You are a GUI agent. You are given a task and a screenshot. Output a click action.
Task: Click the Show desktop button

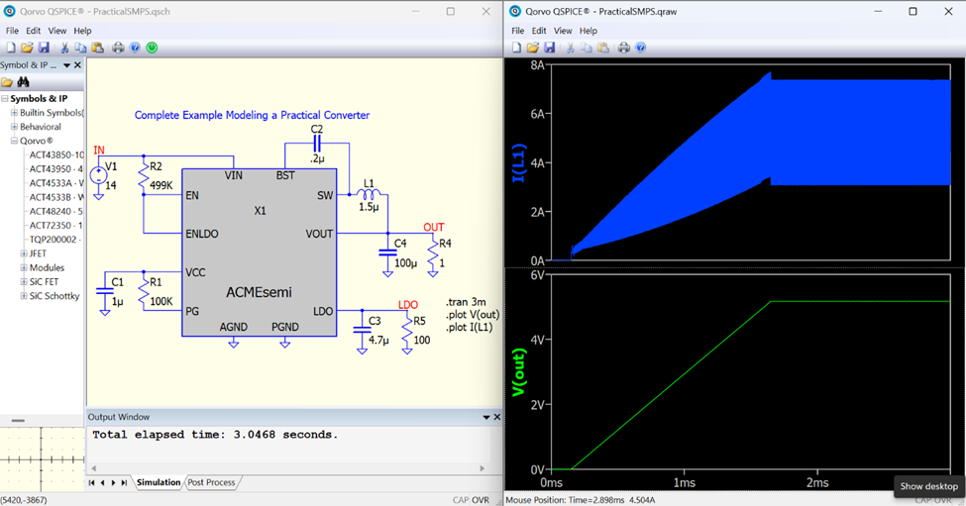coord(928,486)
